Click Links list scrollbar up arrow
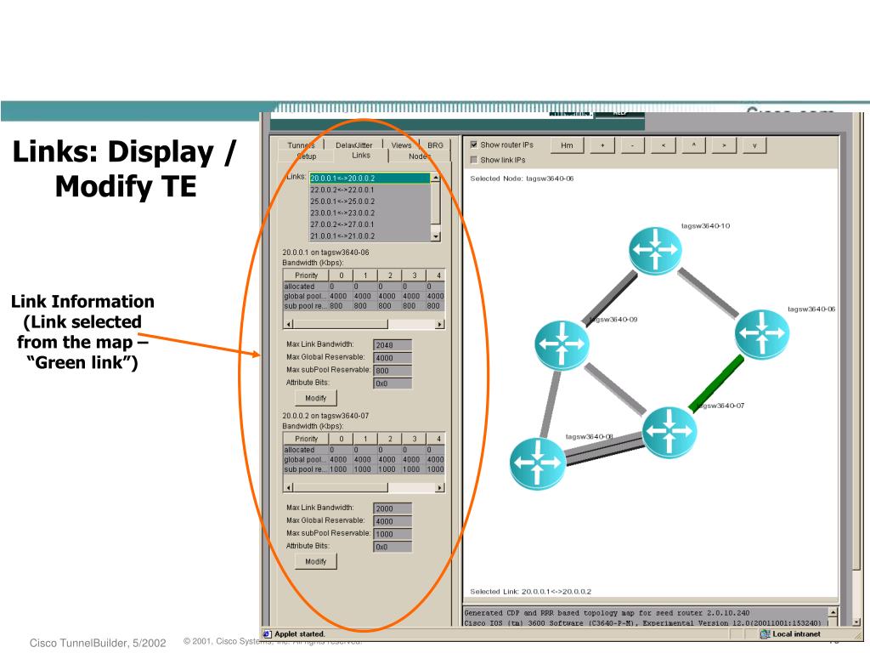 pos(436,178)
